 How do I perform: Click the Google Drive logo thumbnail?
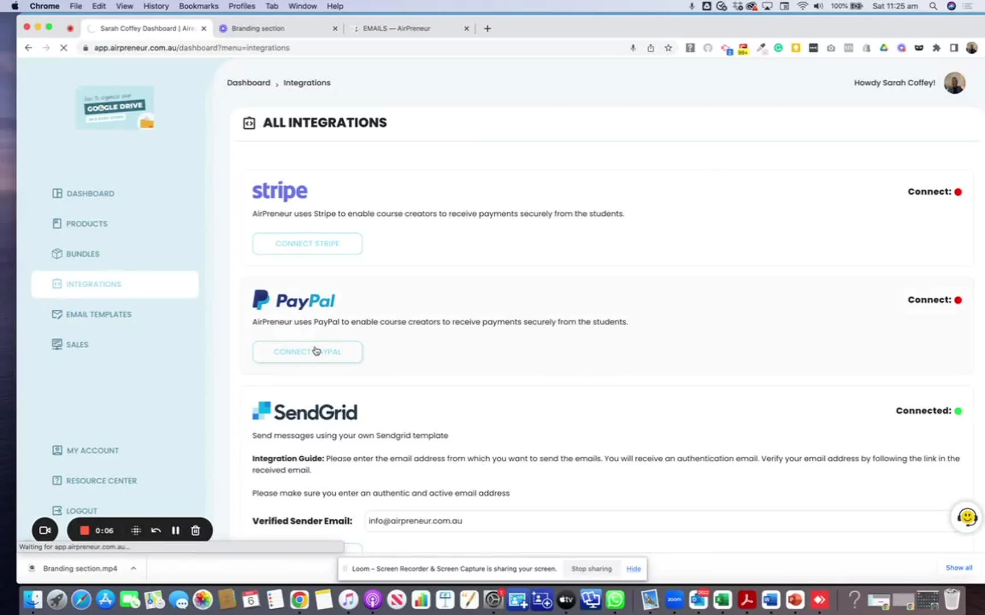pos(115,108)
